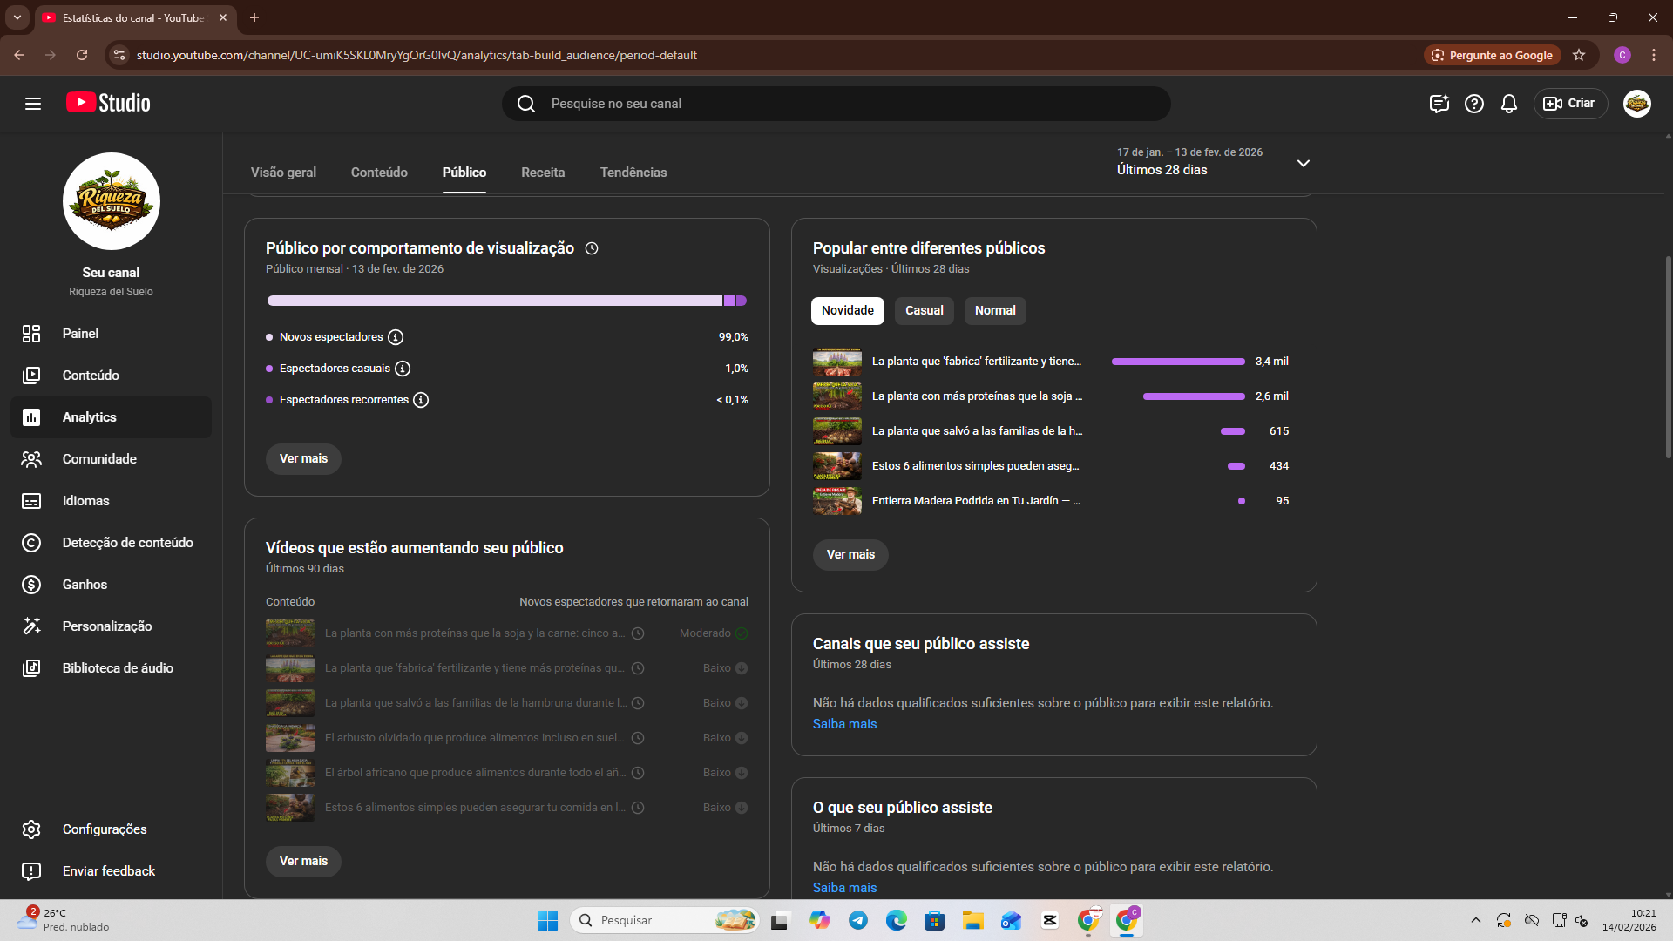The image size is (1673, 941).
Task: Select the Novidade audience filter chip
Action: (x=847, y=311)
